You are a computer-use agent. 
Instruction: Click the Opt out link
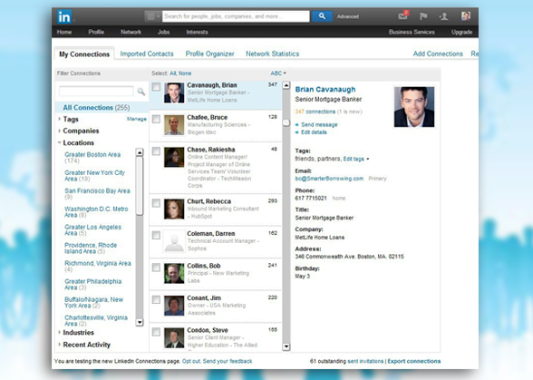191,361
